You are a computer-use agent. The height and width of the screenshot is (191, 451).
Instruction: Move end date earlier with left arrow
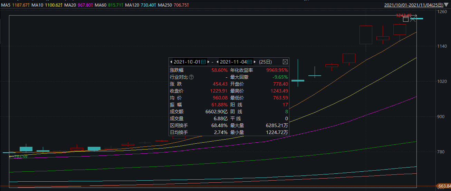[x=217, y=62]
